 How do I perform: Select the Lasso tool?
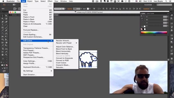[x=6, y=19]
